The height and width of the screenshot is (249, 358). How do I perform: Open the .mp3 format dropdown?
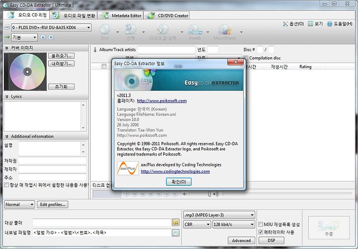(x=219, y=215)
